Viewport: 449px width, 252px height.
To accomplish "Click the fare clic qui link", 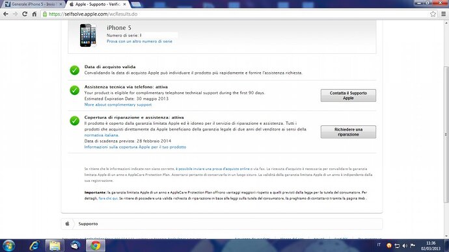I will (x=108, y=198).
